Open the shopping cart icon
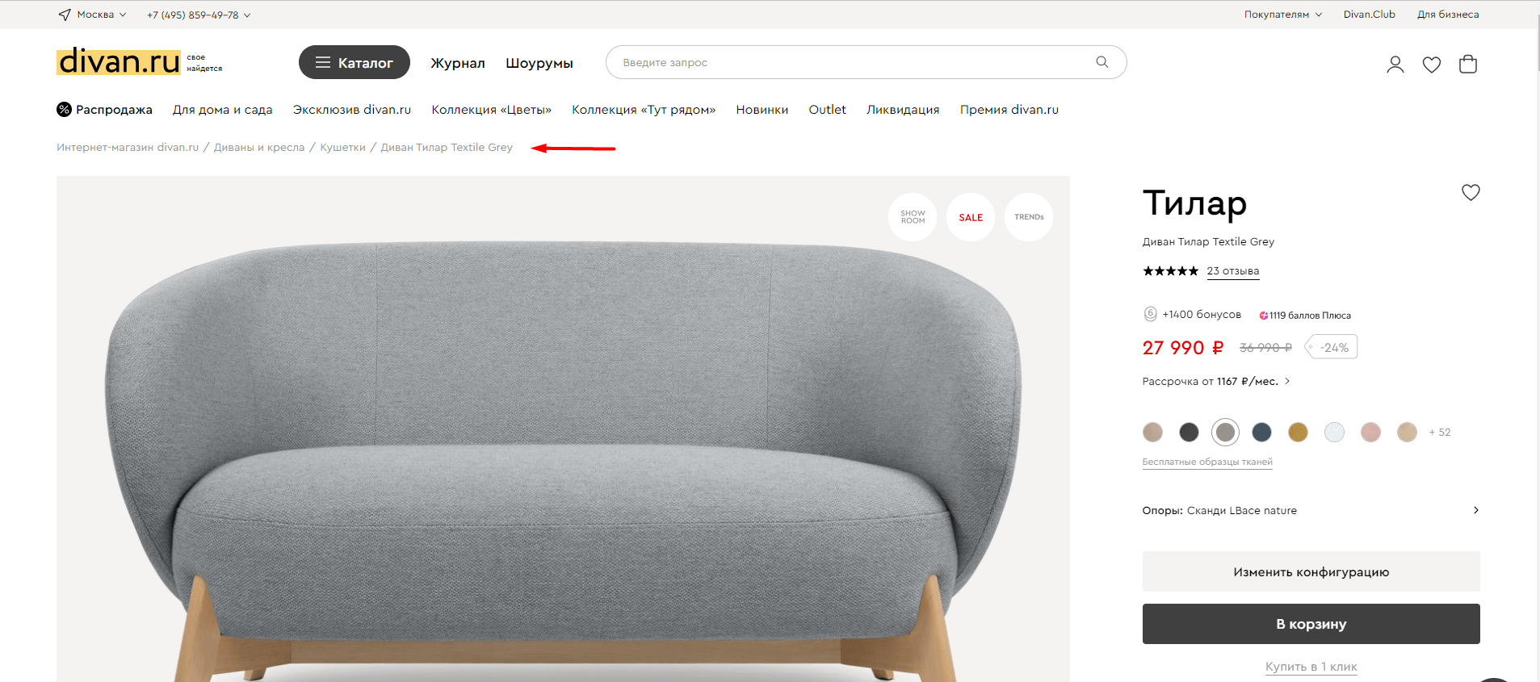The width and height of the screenshot is (1540, 682). (x=1467, y=65)
